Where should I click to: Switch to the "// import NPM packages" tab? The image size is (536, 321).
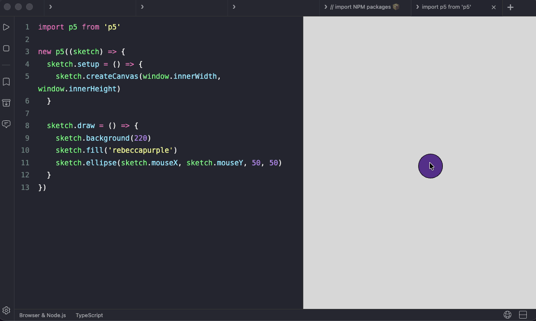[x=365, y=7]
